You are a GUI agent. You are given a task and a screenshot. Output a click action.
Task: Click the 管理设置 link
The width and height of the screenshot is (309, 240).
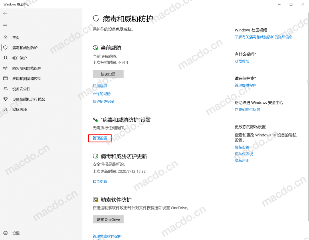coord(100,138)
